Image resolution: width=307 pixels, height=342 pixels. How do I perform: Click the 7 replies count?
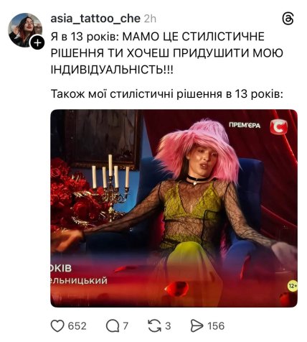(126, 326)
